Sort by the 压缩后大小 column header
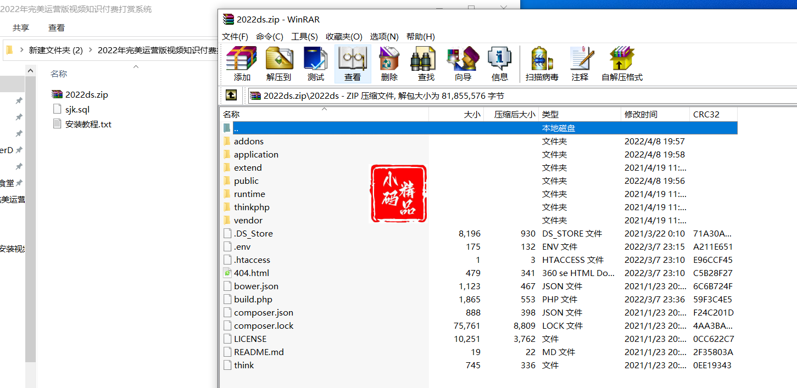This screenshot has height=388, width=797. (511, 114)
